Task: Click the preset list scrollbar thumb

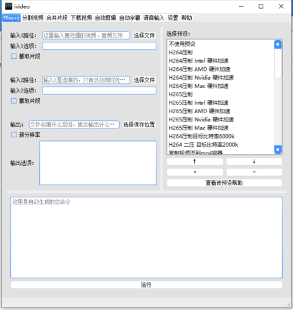Action: (x=278, y=64)
